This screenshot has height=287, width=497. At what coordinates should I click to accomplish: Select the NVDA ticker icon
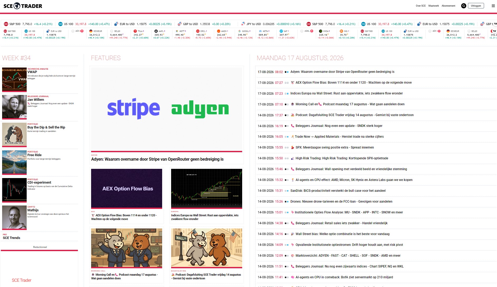pos(321,31)
